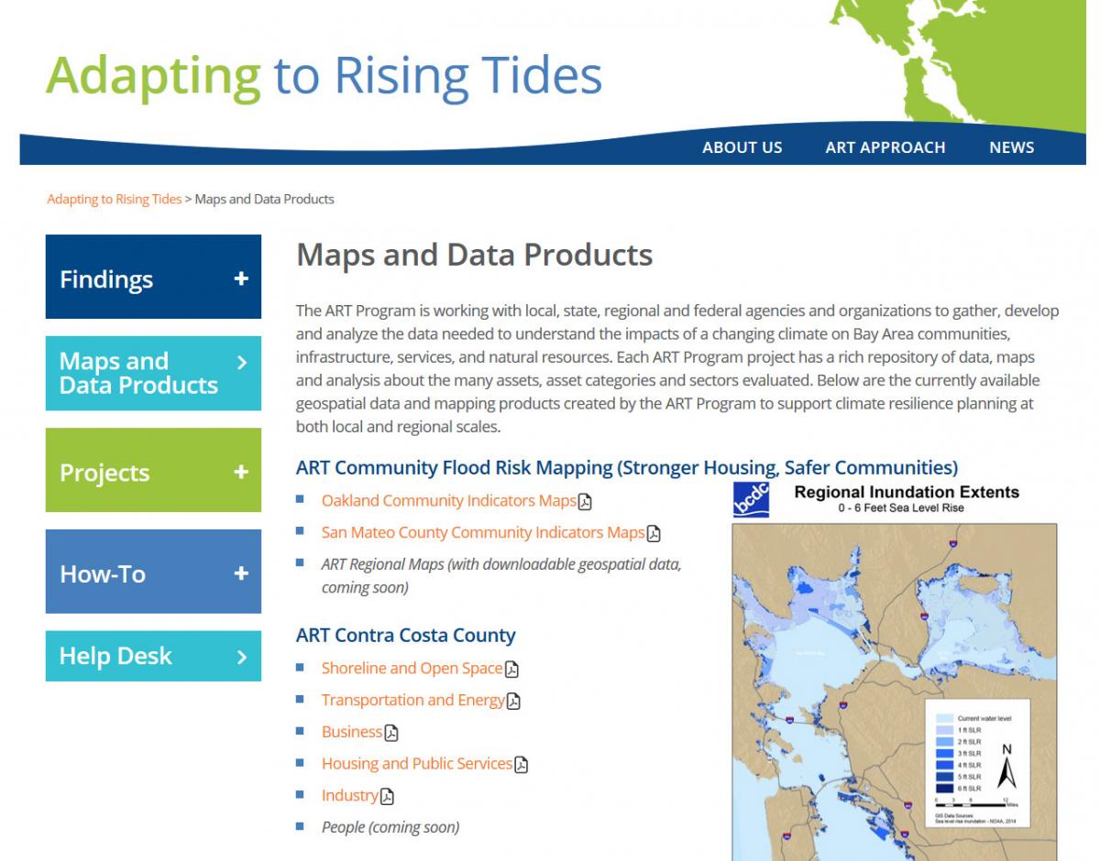Click the PDF icon next to Business
1100x861 pixels.
[x=391, y=733]
